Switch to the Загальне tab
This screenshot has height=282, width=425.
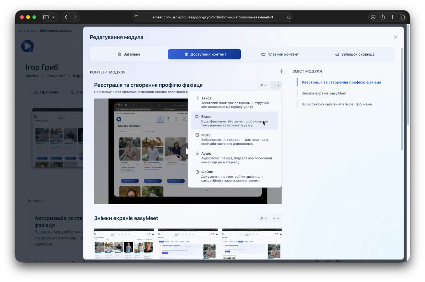pyautogui.click(x=129, y=54)
